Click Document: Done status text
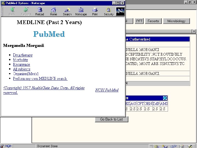This screenshot has height=148, width=197. click(x=48, y=146)
